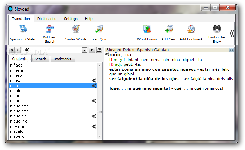Minimize the Slovoed window
245x150 pixels.
(206, 7)
